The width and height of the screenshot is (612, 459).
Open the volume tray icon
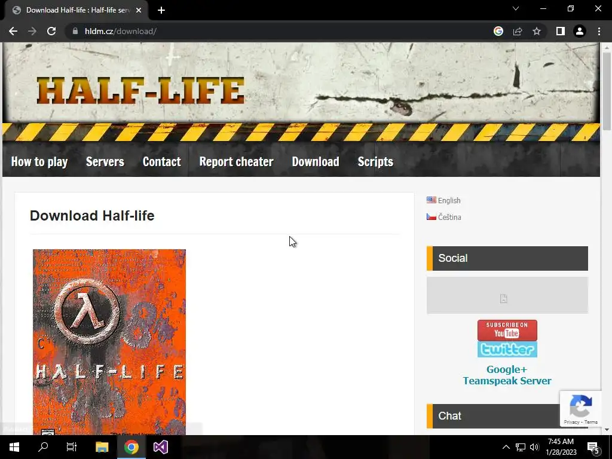pos(534,447)
